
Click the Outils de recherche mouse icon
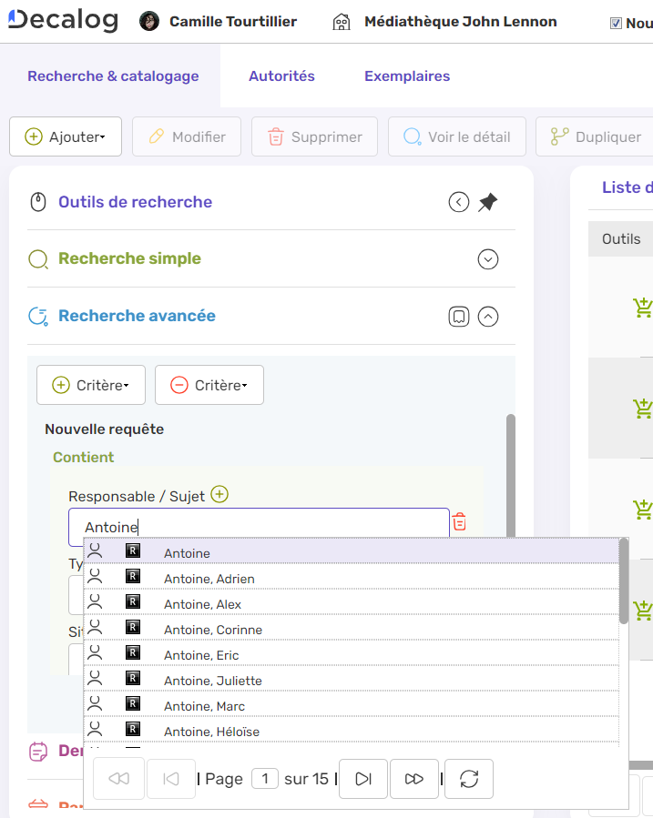point(38,202)
